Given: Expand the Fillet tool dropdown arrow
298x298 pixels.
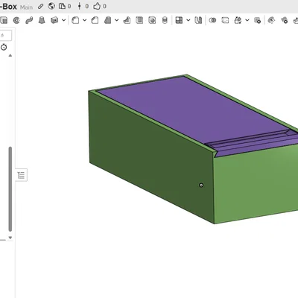Looking at the screenshot, I should pyautogui.click(x=84, y=20).
